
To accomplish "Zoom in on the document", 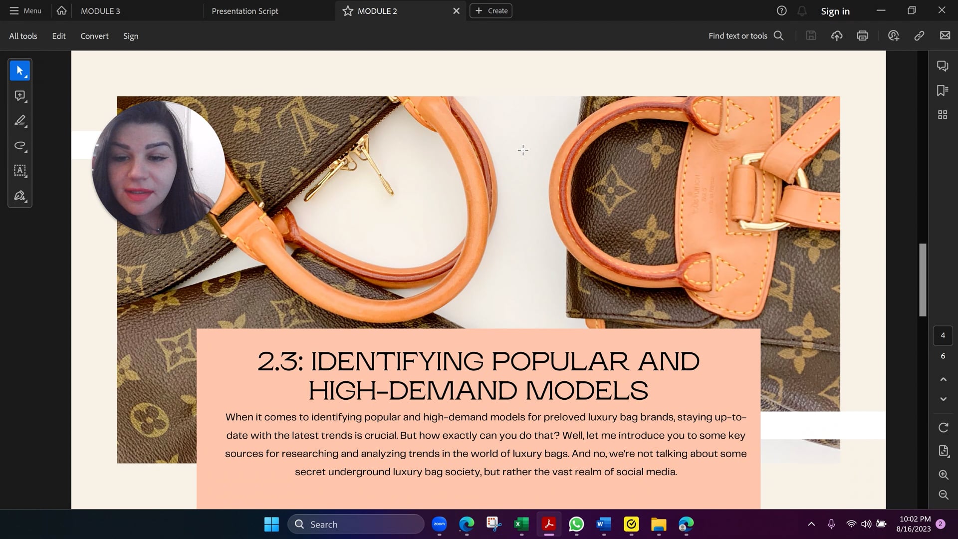I will point(943,475).
